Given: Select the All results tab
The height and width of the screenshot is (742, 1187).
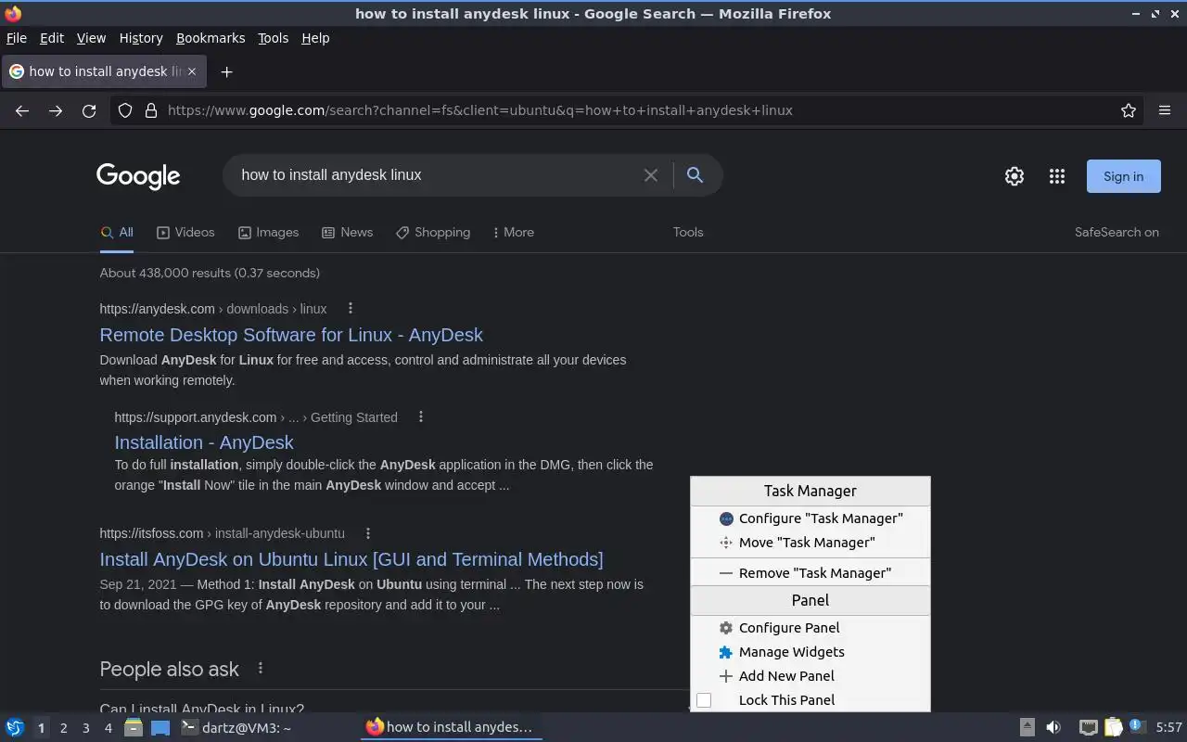Looking at the screenshot, I should coord(117,232).
